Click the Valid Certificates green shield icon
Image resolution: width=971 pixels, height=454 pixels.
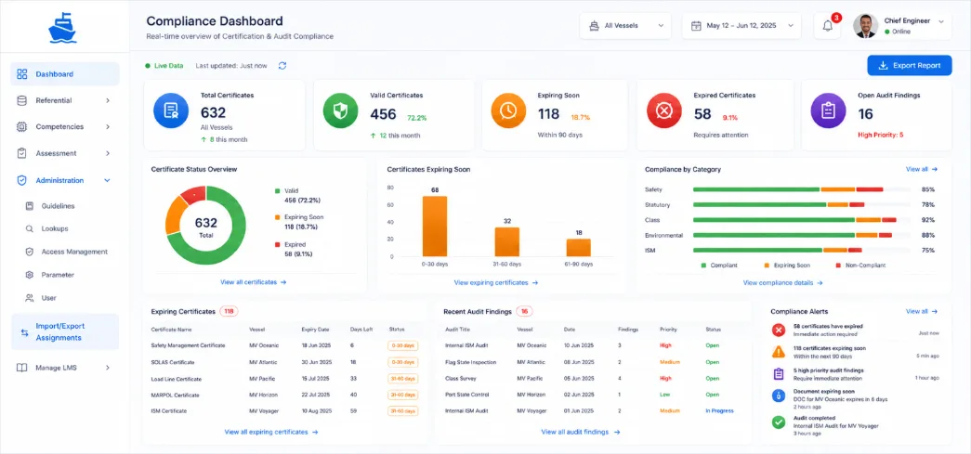pos(341,110)
